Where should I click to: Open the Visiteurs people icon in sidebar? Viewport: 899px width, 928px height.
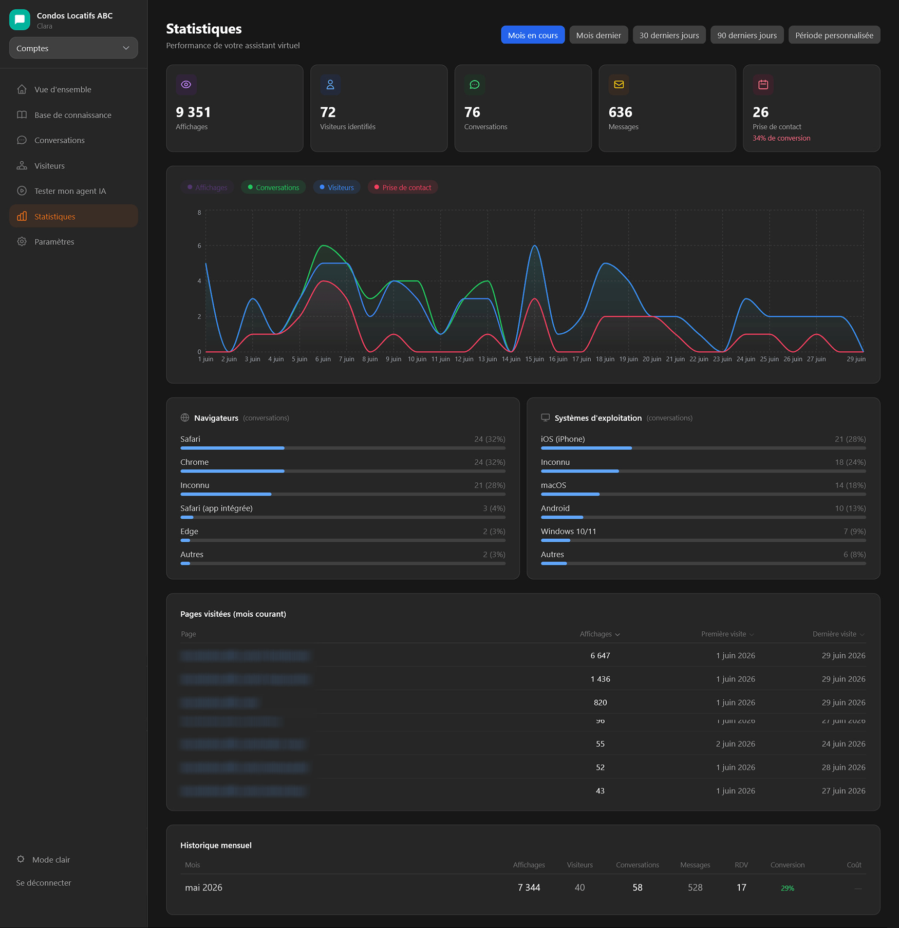(22, 165)
